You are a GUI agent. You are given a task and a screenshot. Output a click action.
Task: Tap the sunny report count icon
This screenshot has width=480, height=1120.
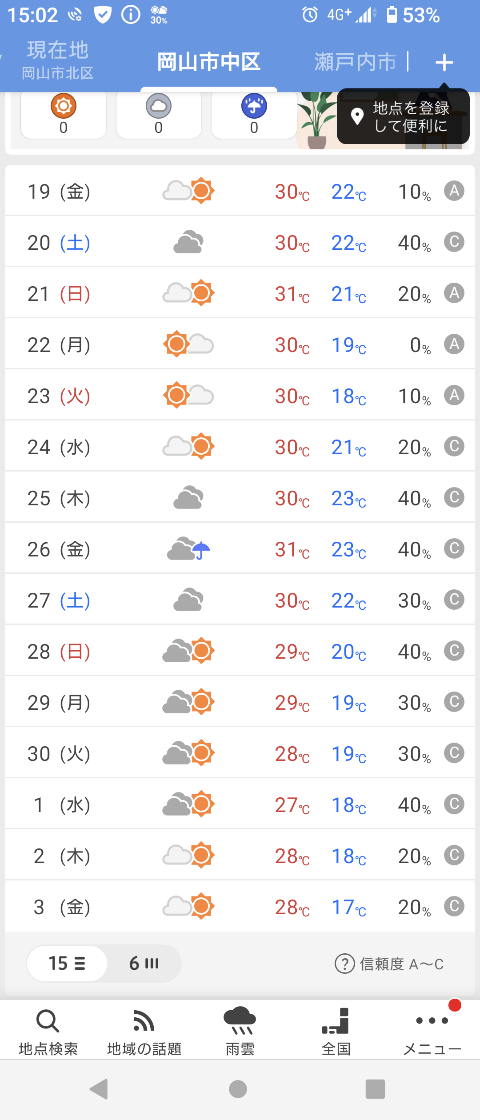tap(64, 107)
